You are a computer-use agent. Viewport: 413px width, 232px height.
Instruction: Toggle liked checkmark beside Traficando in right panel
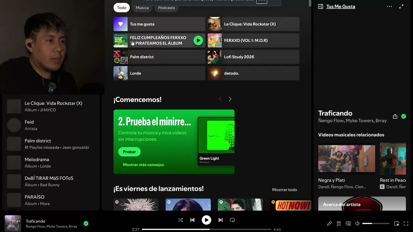pyautogui.click(x=404, y=116)
